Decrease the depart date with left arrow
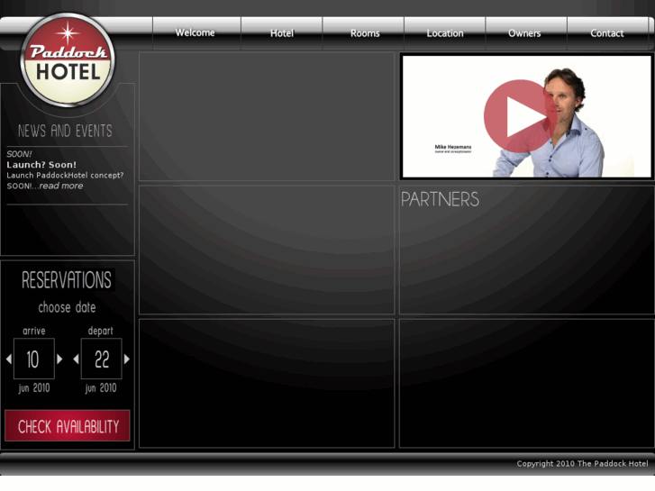 (76, 359)
